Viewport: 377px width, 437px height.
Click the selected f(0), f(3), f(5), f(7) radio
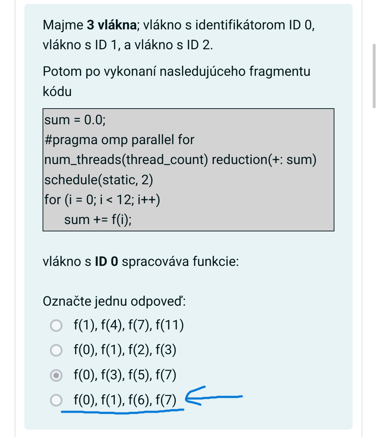click(x=56, y=375)
